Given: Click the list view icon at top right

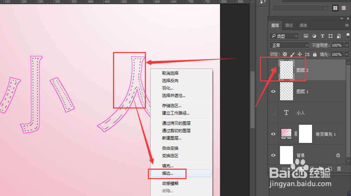Looking at the screenshot, I should (344, 8).
